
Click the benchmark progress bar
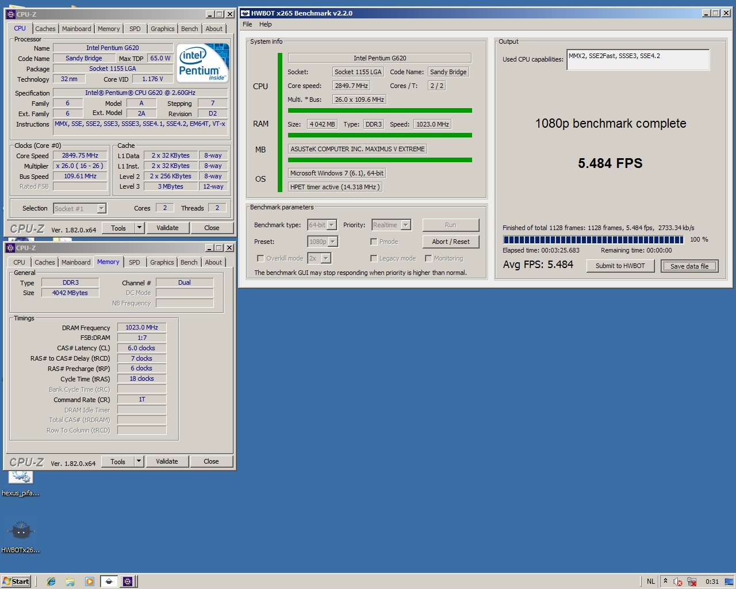[593, 240]
